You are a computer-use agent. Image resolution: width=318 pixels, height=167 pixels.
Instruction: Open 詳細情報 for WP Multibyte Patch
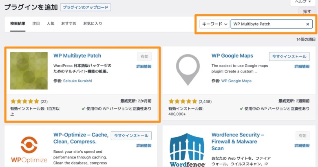coord(144,66)
